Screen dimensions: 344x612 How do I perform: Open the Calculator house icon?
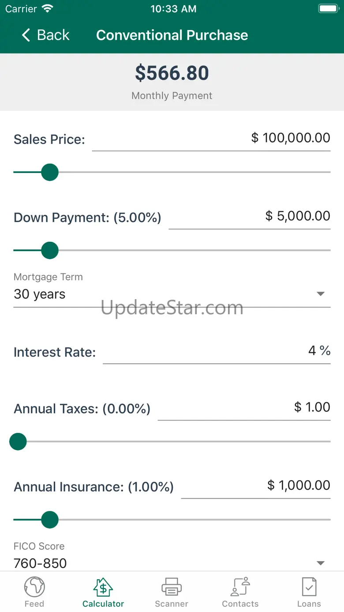(103, 587)
